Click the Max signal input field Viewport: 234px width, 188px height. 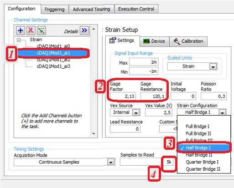[x=144, y=62]
